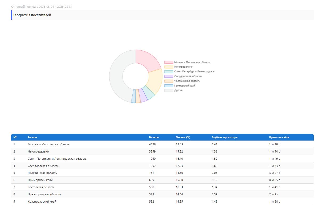Viewport: 327px width, 214px height.
Task: Sort table by the Визиты column header
Action: click(154, 137)
